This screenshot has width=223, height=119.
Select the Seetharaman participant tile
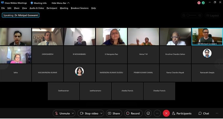tap(63, 91)
